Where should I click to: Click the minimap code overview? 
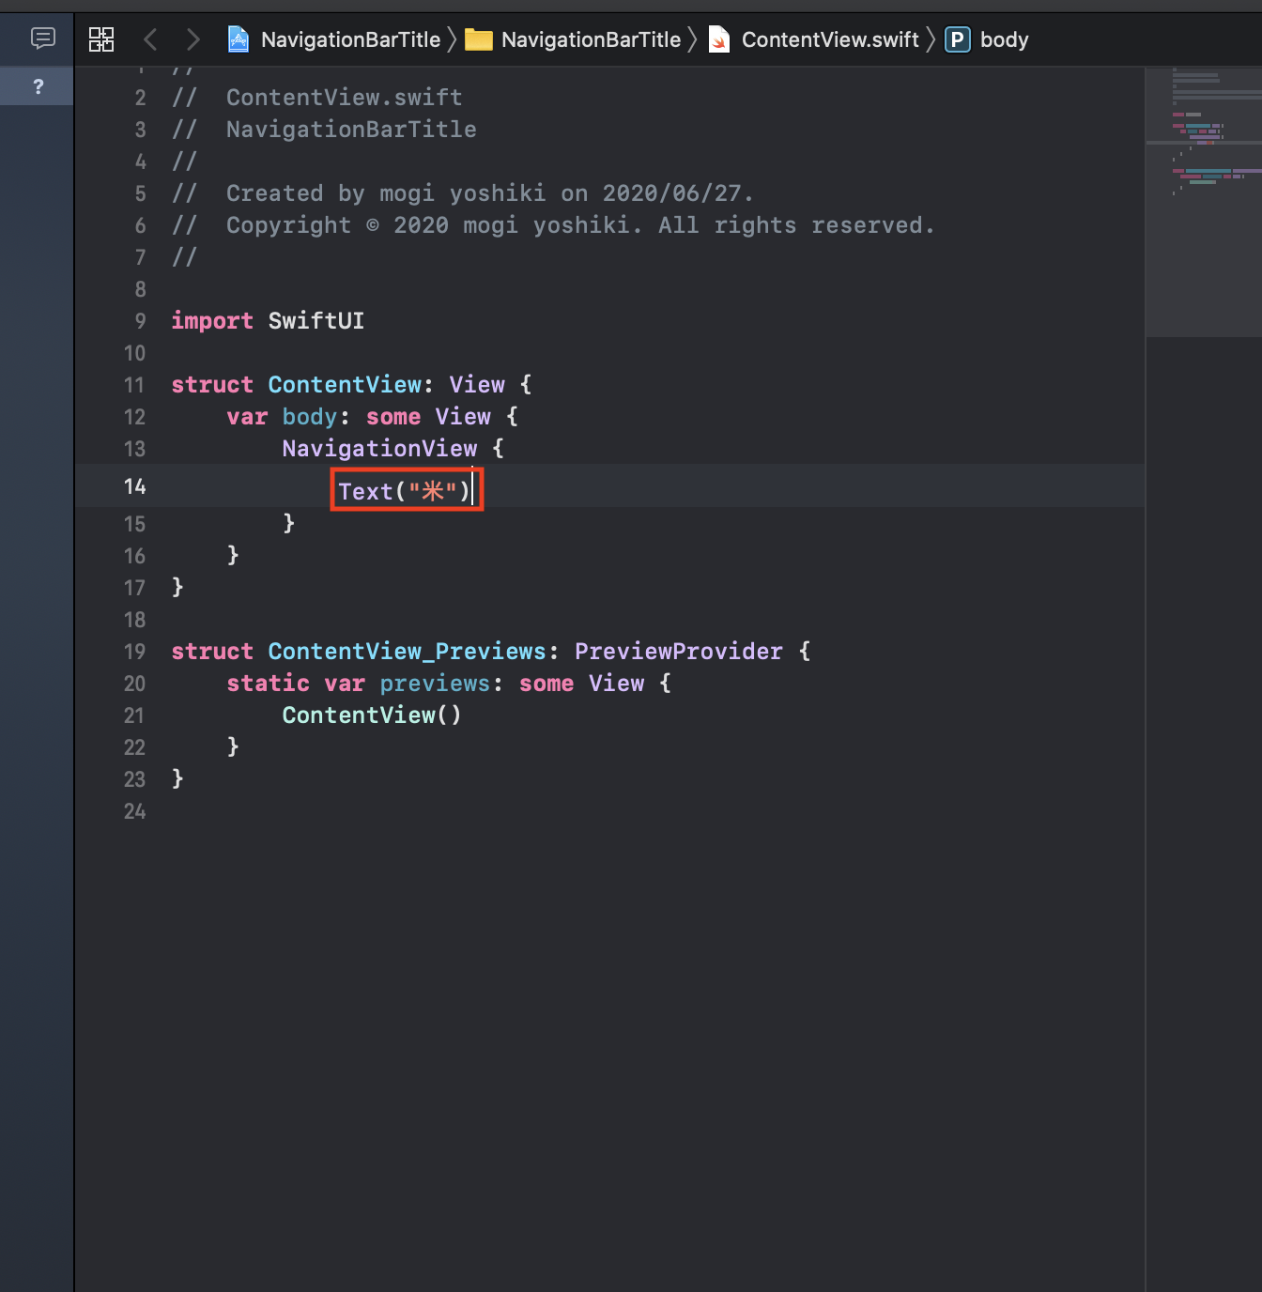point(1204,202)
